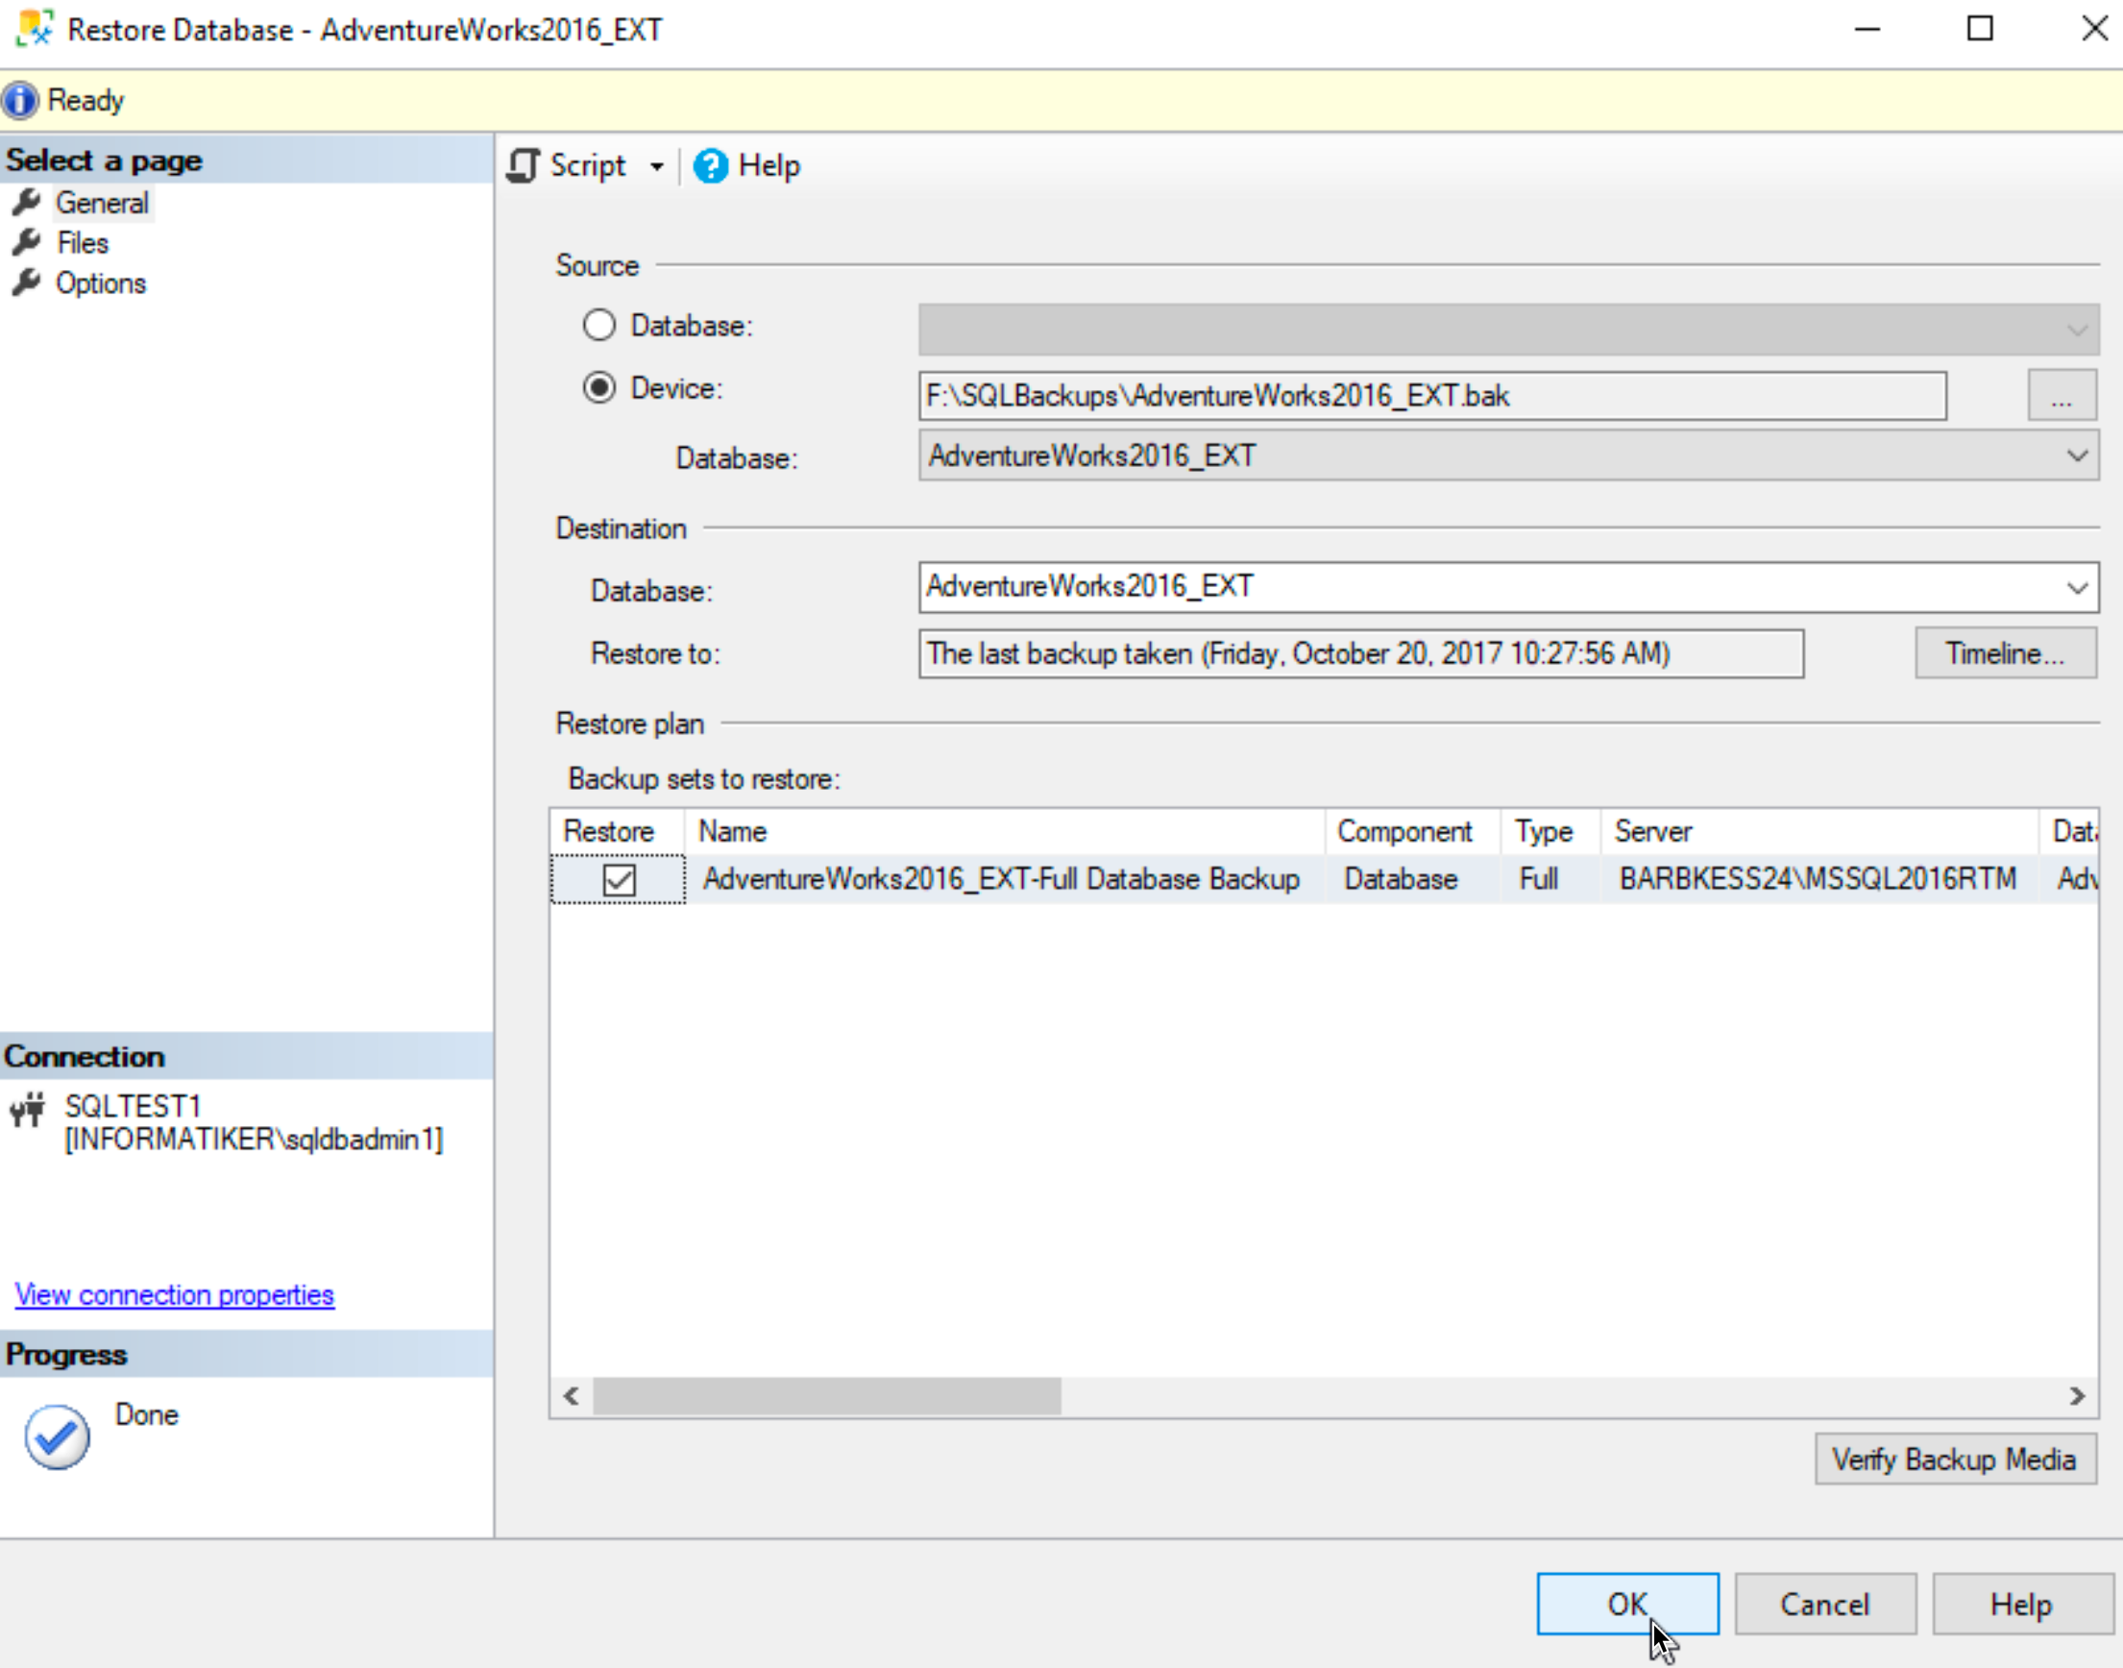Open the Files page
Viewport: 2123px width, 1668px height.
tap(82, 242)
